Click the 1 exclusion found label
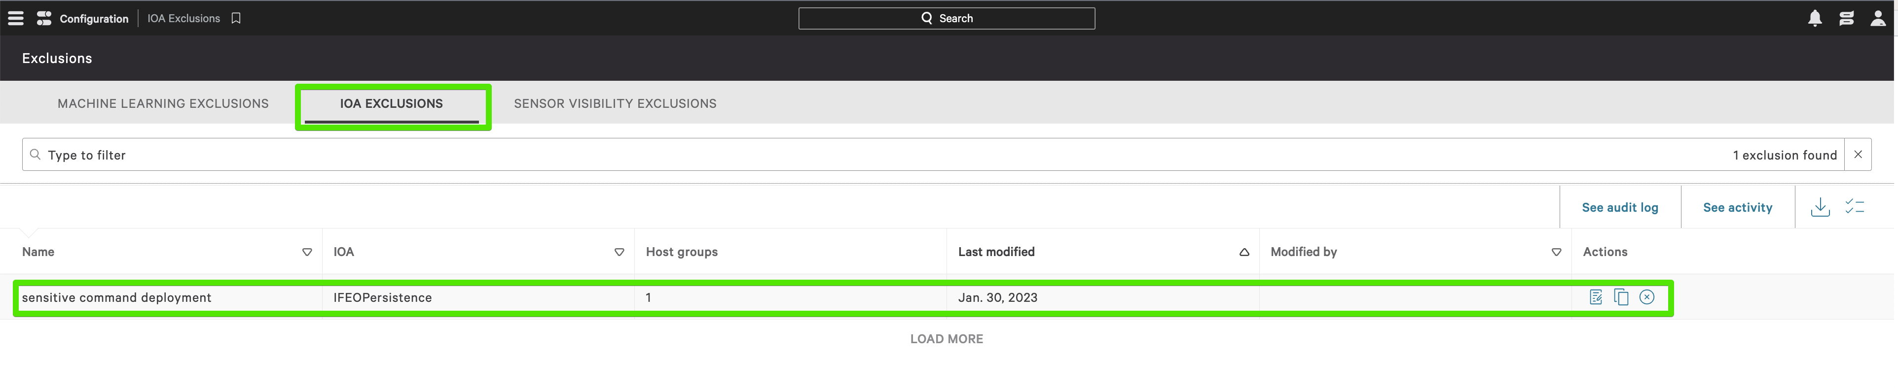Image resolution: width=1898 pixels, height=388 pixels. point(1785,155)
